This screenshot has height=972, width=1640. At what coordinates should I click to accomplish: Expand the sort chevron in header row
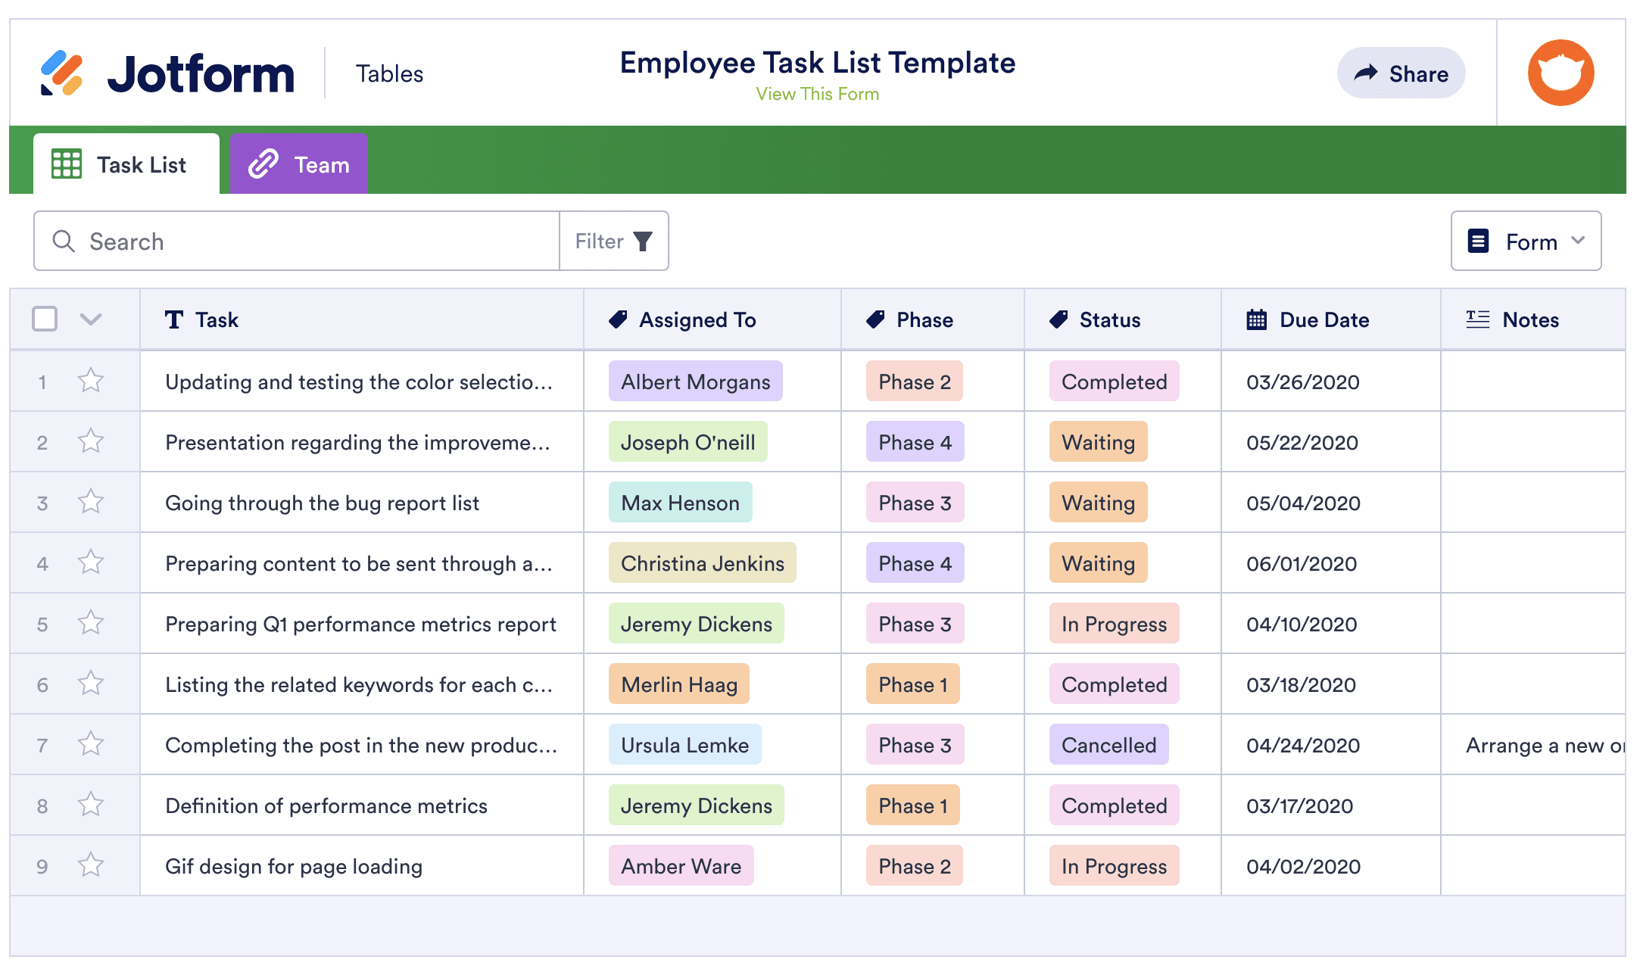point(90,318)
